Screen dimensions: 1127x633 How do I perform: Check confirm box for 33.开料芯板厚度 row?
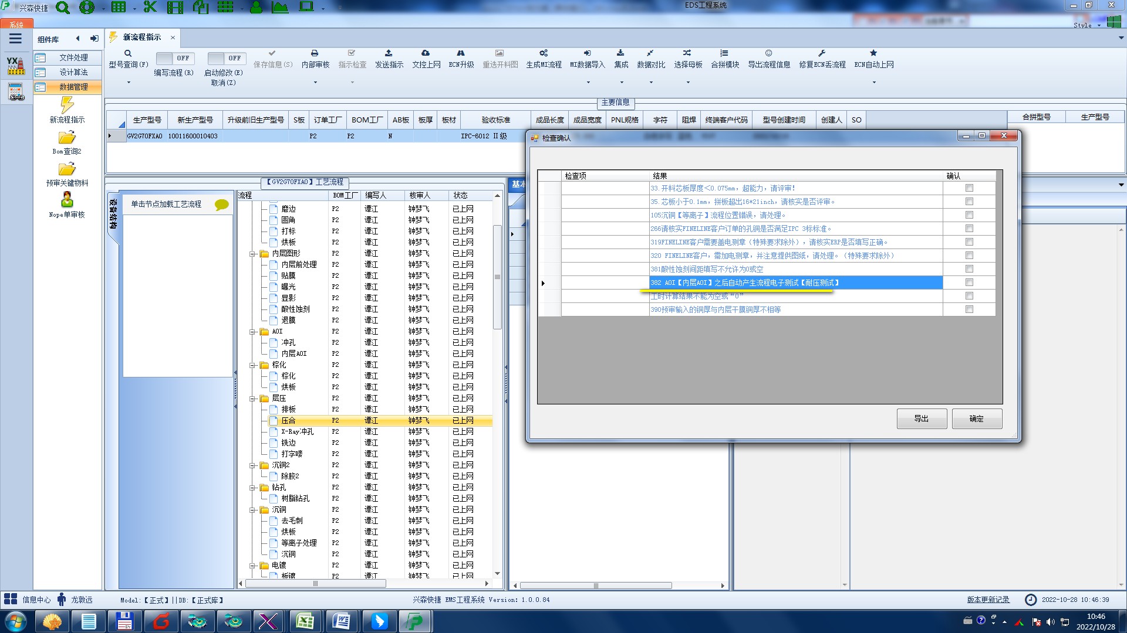pos(969,188)
